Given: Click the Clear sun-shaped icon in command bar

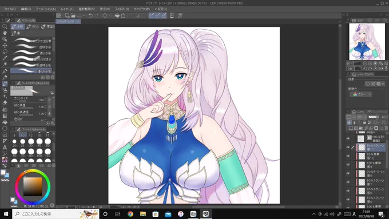Looking at the screenshot, I should click(105, 15).
